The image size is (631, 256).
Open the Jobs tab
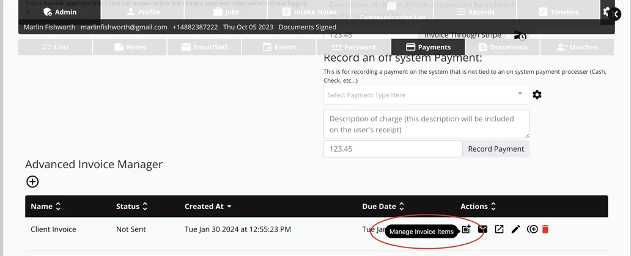tap(226, 12)
